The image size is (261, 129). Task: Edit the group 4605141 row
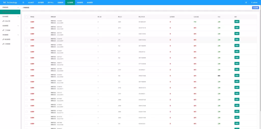[x=237, y=34]
